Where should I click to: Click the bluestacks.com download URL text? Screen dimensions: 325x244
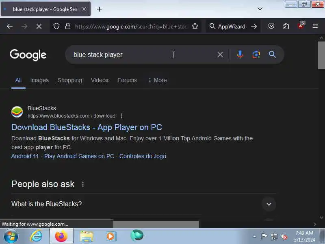click(x=71, y=116)
